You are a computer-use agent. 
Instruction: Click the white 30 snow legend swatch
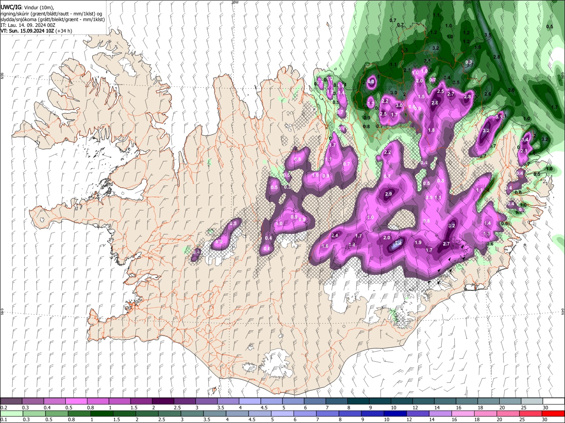coord(553,401)
